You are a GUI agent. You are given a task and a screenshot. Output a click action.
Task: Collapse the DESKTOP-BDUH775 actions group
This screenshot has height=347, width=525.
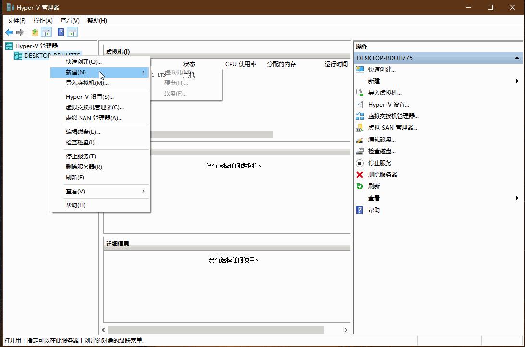[517, 58]
